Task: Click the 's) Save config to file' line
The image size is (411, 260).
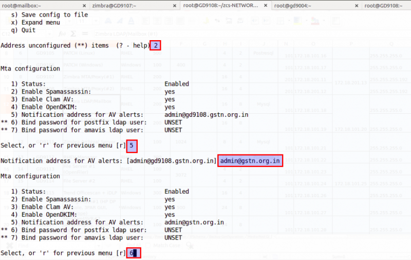Action: [49, 15]
